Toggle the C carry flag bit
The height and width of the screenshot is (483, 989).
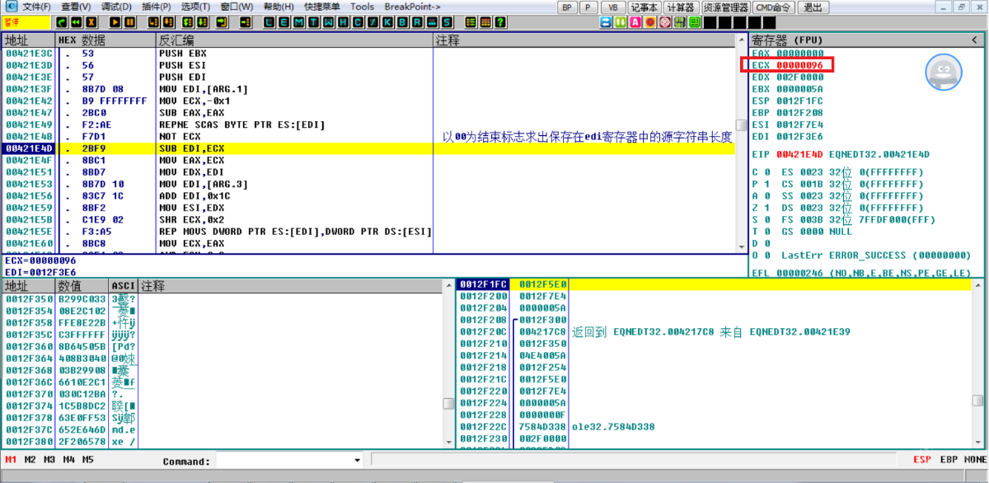(x=767, y=172)
